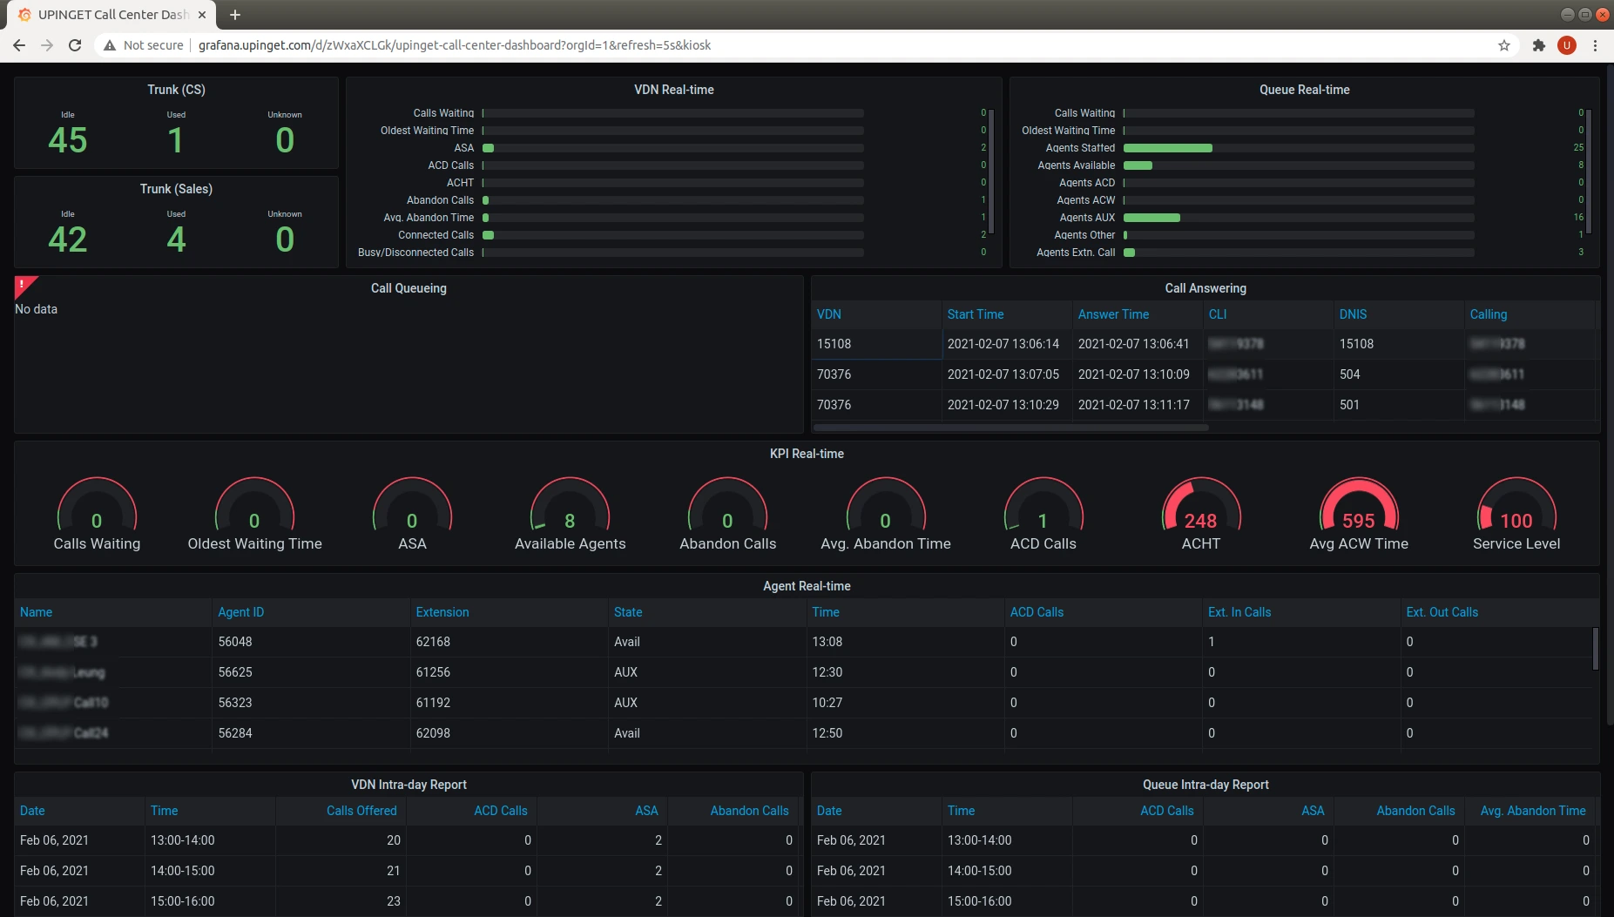
Task: Go back with the browser back arrow
Action: pyautogui.click(x=19, y=45)
